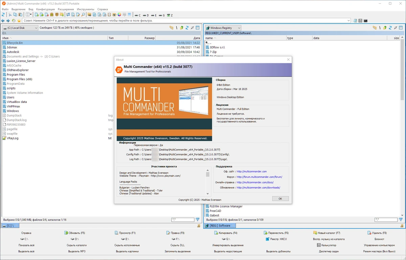Go to drive G via toolbar button
The image size is (406, 260).
[x=162, y=15]
